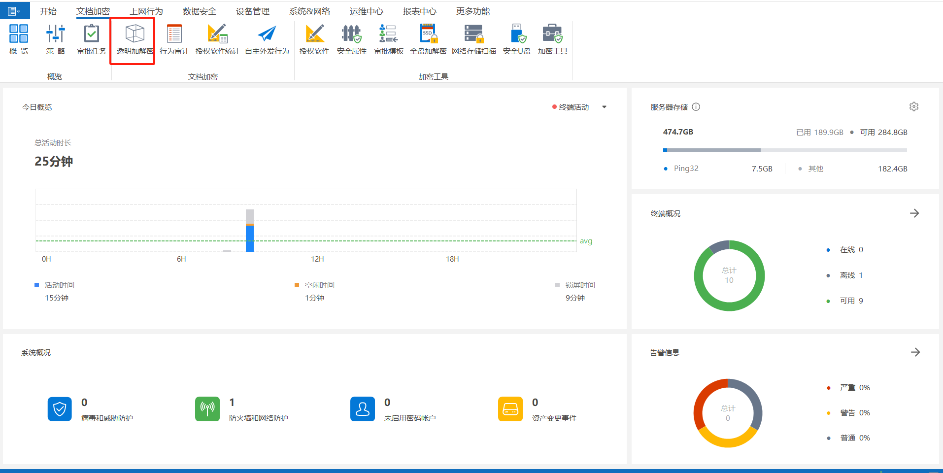
Task: Click the server storage usage bar
Action: (784, 150)
